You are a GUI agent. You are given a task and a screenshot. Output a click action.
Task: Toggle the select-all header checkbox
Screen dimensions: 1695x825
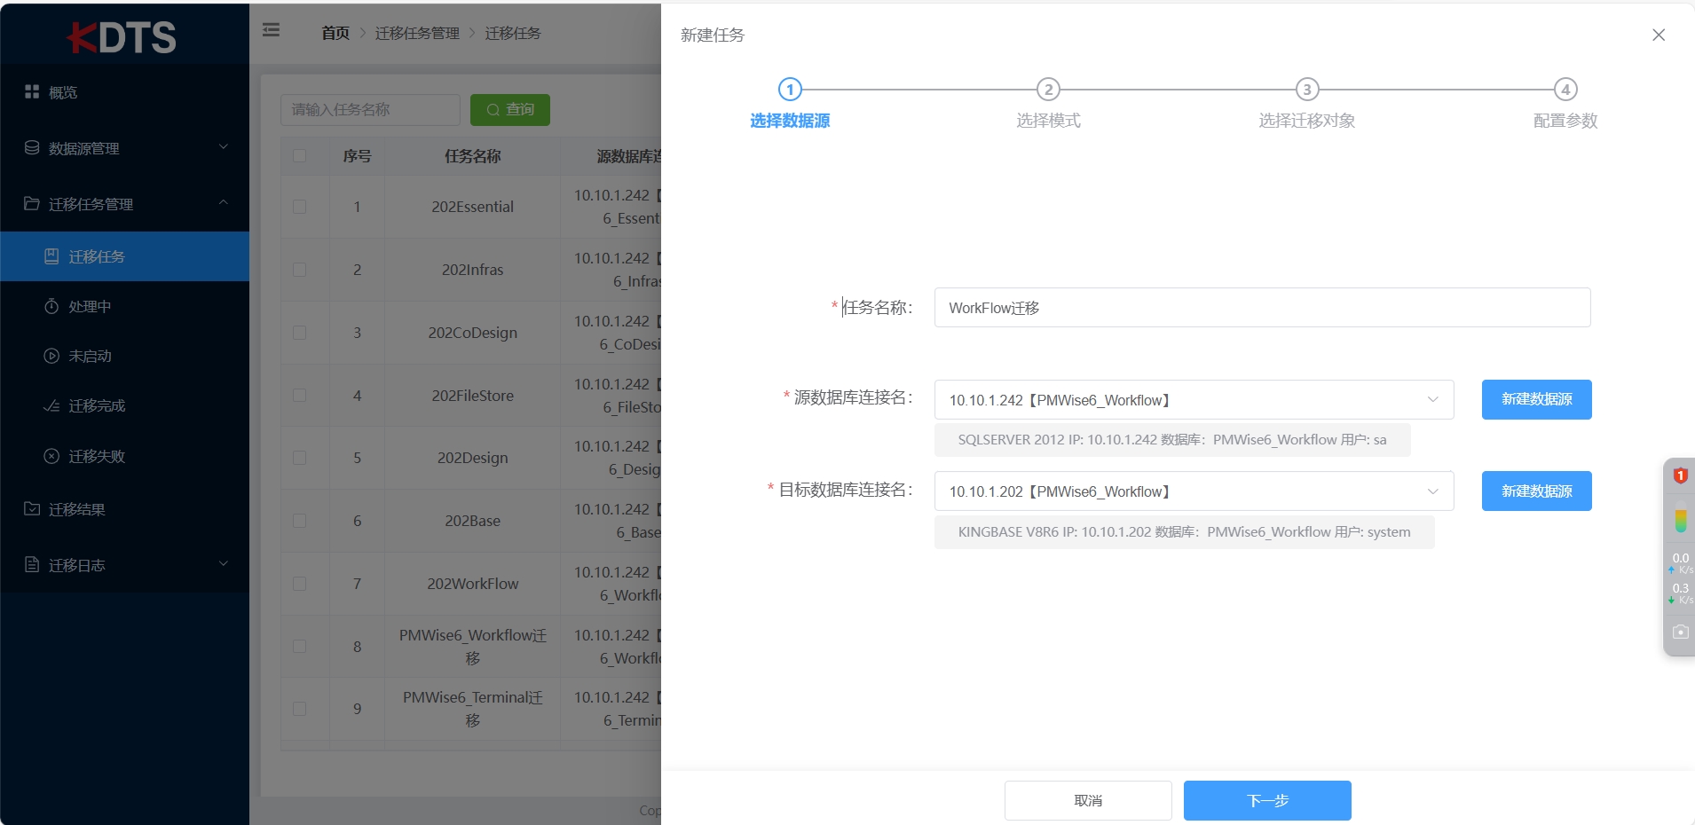pos(300,156)
